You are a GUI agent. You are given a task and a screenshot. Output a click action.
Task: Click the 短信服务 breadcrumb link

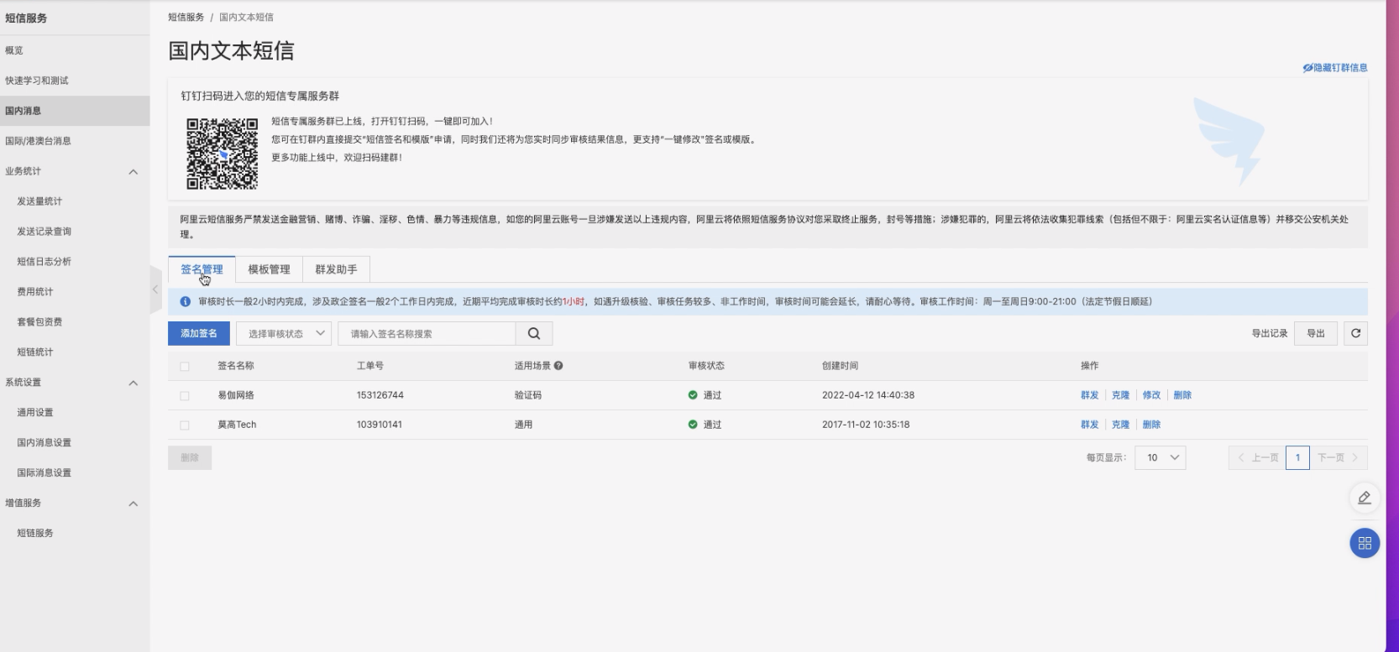tap(186, 17)
